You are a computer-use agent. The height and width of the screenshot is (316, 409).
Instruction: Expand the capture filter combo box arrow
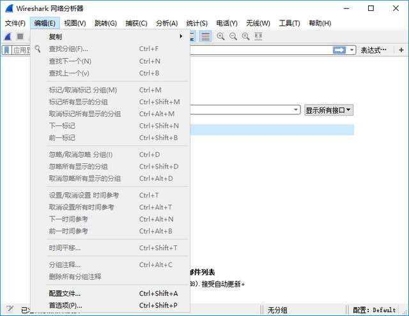pyautogui.click(x=296, y=110)
